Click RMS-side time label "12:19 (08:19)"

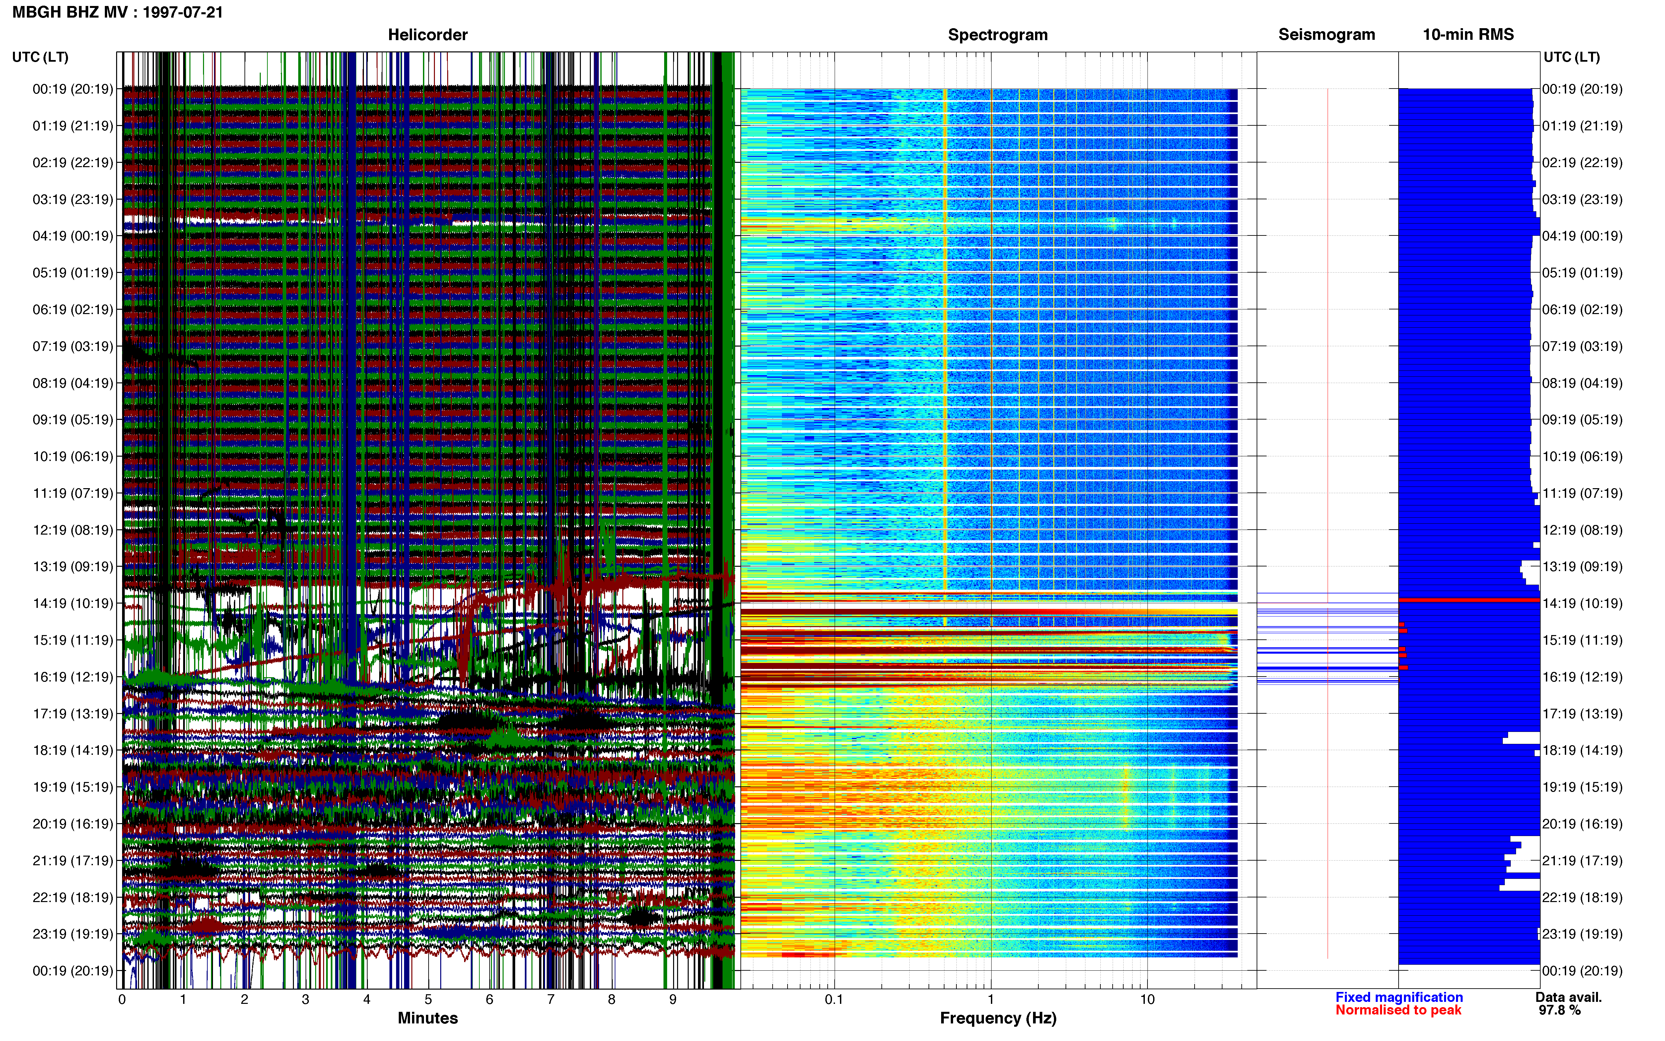click(x=1582, y=530)
